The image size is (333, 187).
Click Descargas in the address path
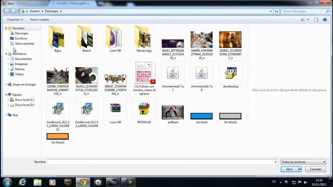click(x=52, y=11)
